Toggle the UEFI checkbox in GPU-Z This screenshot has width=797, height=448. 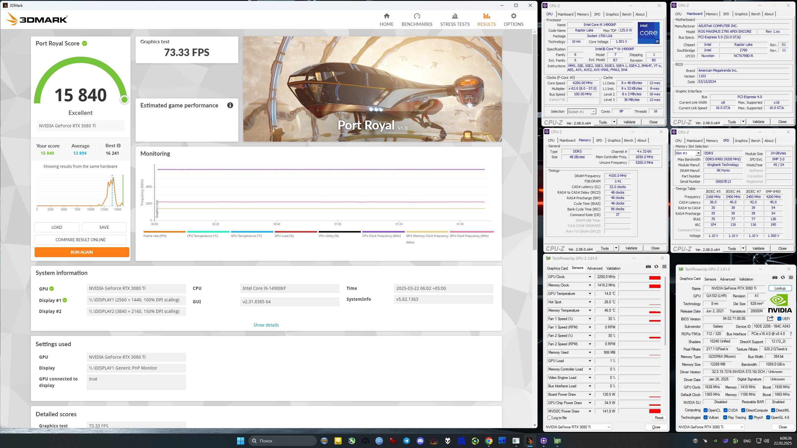click(779, 318)
